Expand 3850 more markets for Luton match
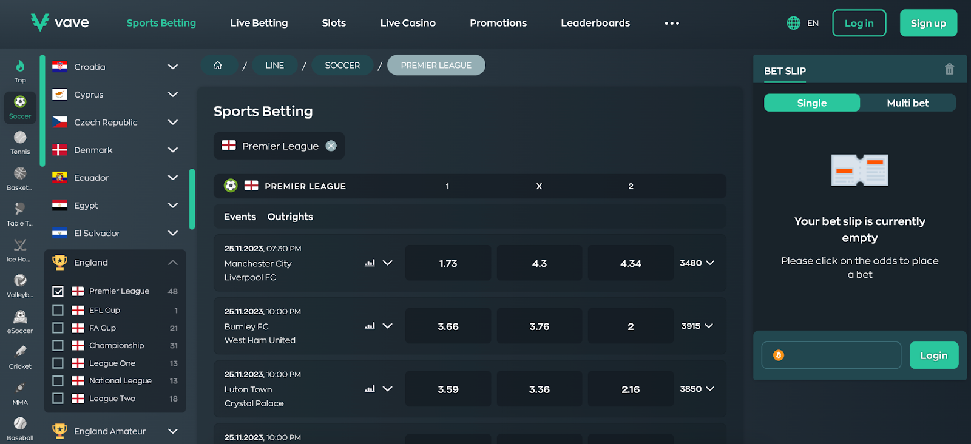The width and height of the screenshot is (971, 444). 697,389
